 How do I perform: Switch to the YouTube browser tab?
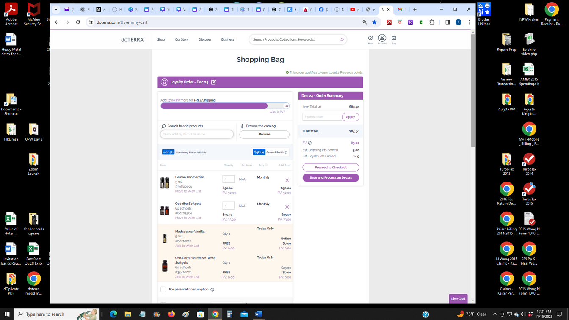coord(355,9)
